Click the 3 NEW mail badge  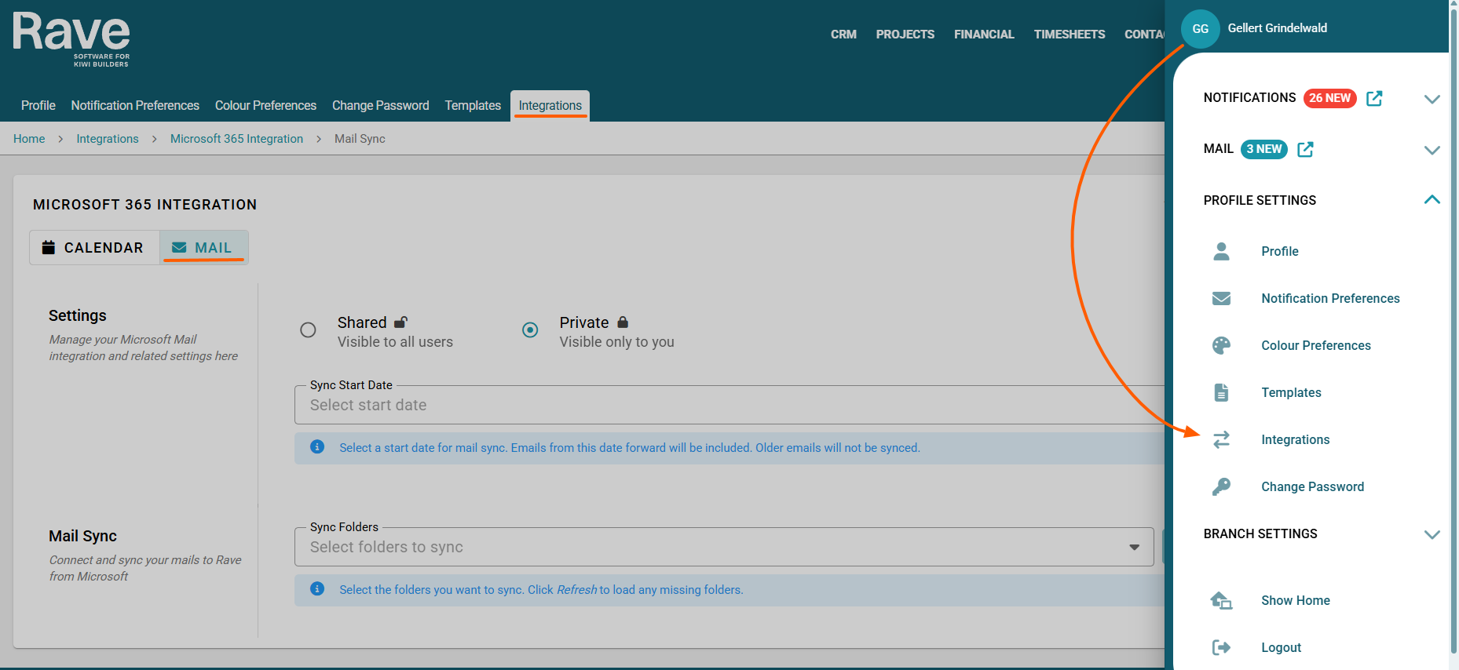coord(1263,149)
